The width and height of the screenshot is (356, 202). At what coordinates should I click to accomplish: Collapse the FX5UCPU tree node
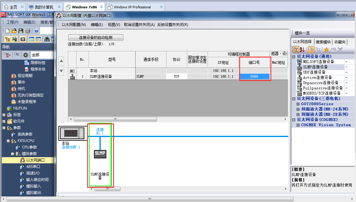pos(8,141)
